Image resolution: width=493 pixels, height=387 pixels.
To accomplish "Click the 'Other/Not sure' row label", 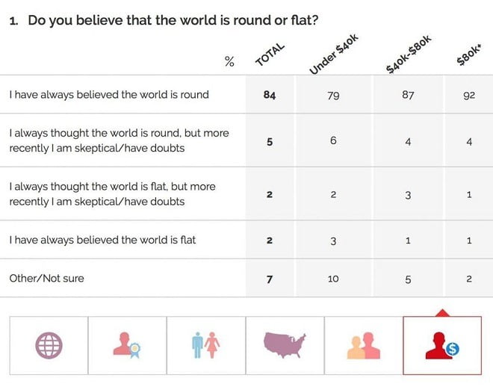I will [x=46, y=278].
